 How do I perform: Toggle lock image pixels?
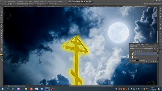(137, 51)
